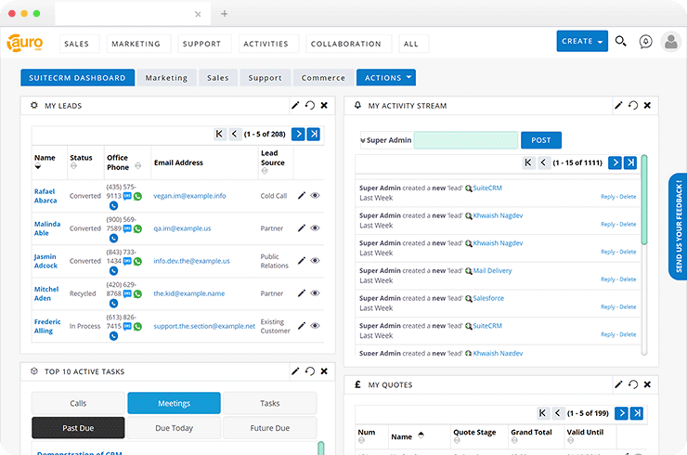
Task: Expand the CREATE dropdown
Action: pyautogui.click(x=582, y=41)
